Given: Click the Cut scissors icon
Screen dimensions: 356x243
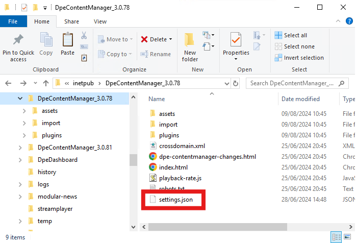Looking at the screenshot, I should [x=84, y=36].
